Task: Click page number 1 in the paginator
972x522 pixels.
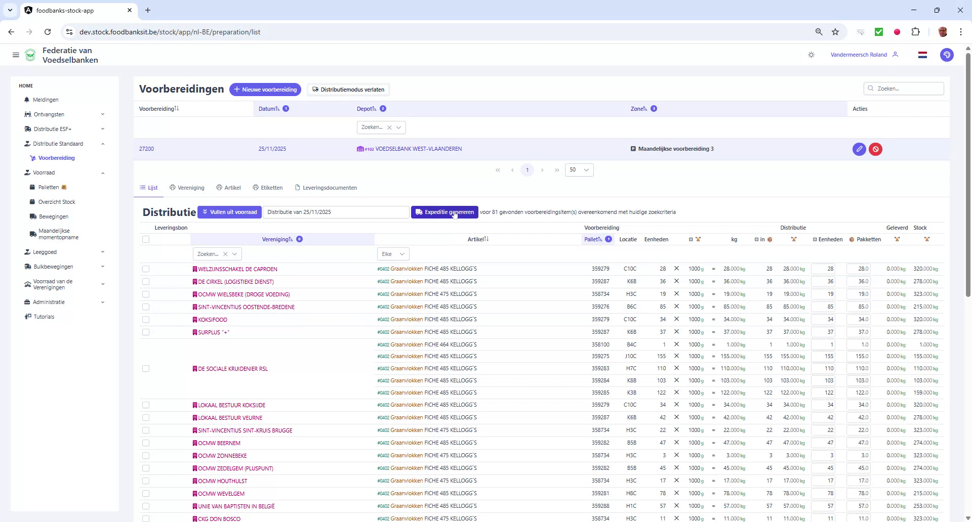Action: point(528,170)
